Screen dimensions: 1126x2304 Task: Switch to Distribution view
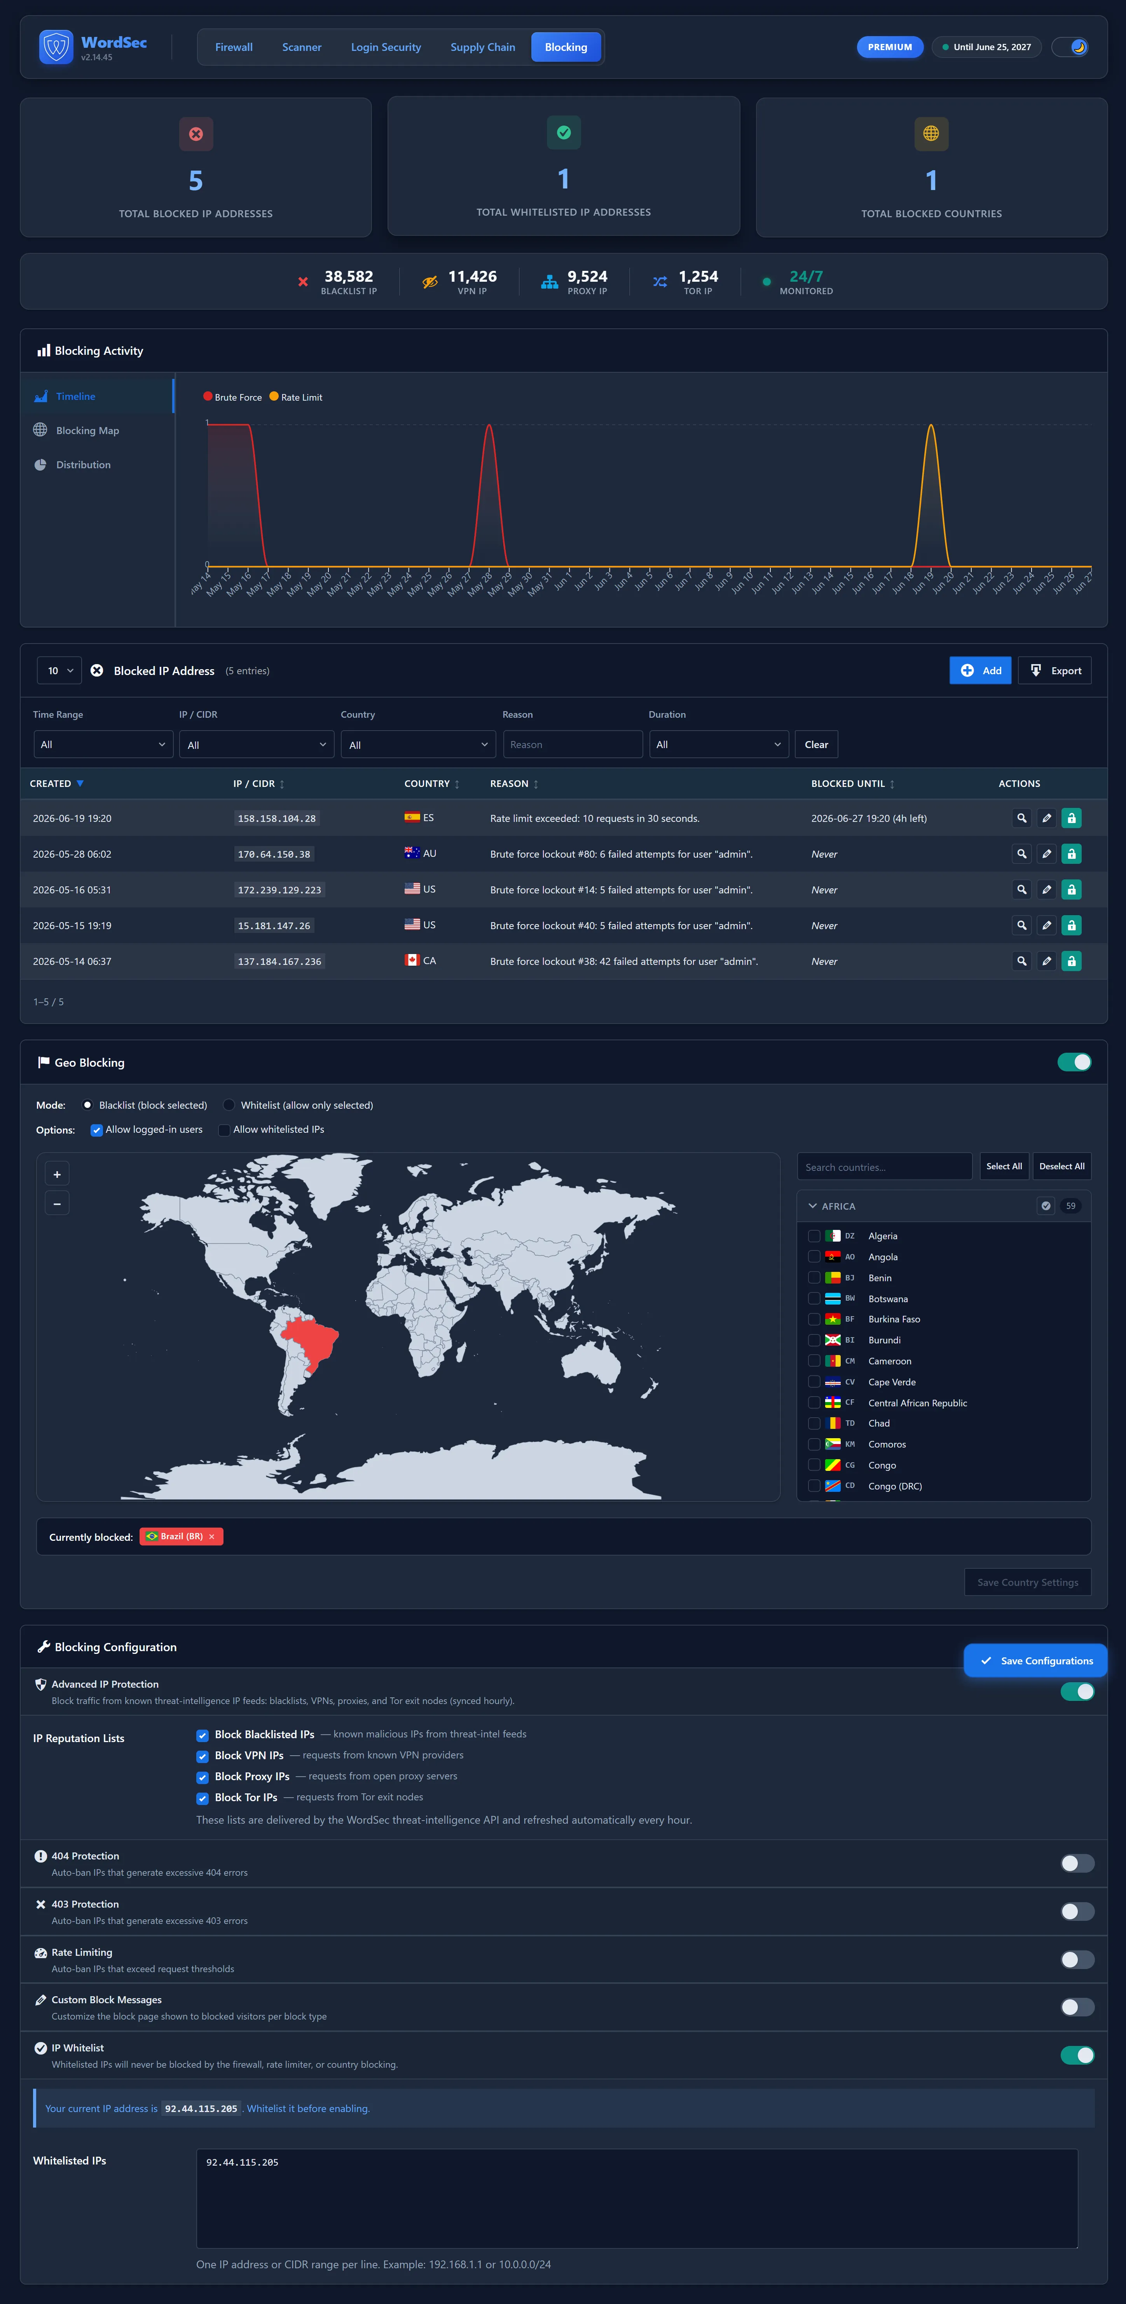click(83, 465)
